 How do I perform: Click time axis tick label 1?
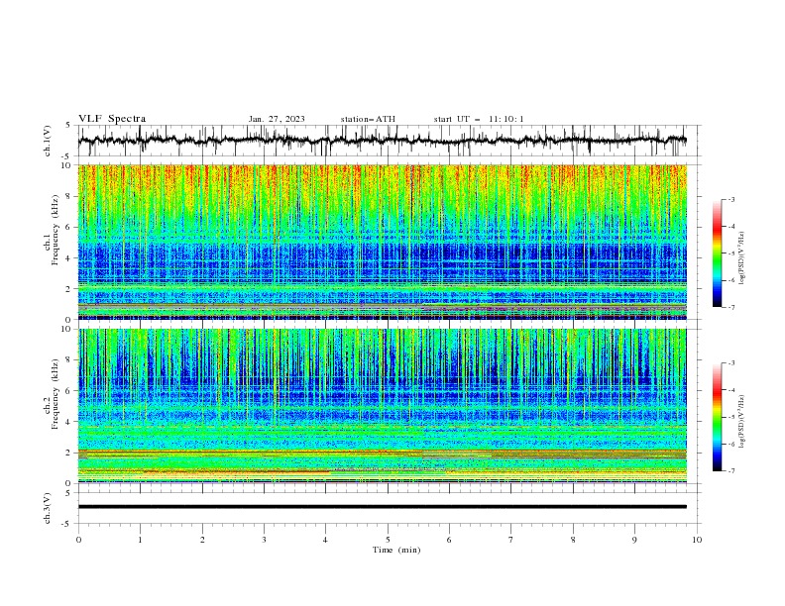coord(140,540)
